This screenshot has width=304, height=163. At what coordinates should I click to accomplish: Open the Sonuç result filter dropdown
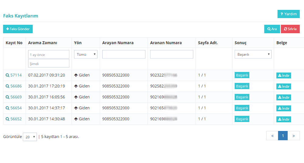coord(253,54)
